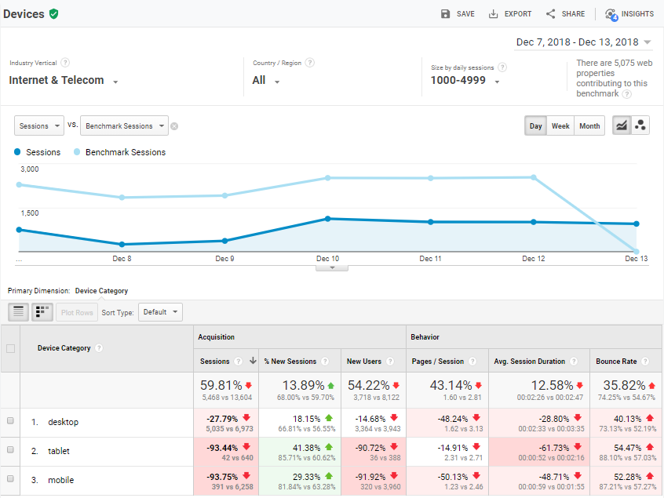The width and height of the screenshot is (664, 498).
Task: Check the tablet row checkbox
Action: [11, 451]
